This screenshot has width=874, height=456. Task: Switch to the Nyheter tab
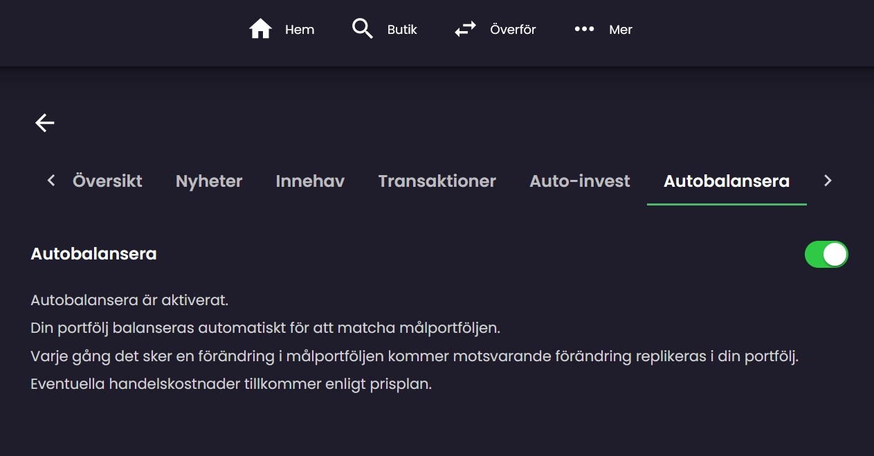pos(209,181)
